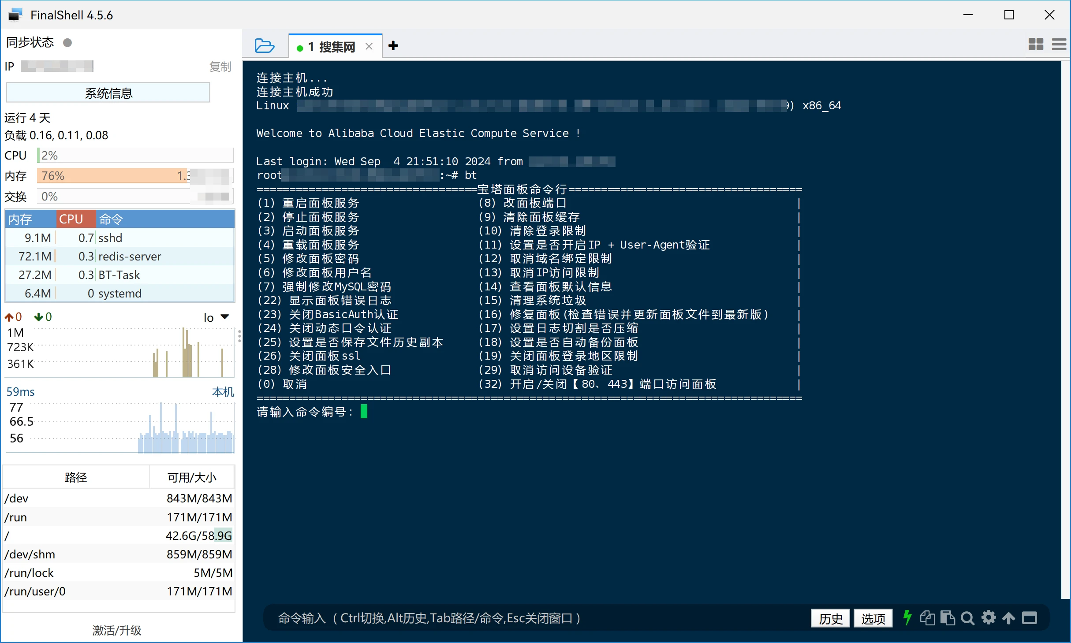Click the 系统信息 button

coord(108,93)
